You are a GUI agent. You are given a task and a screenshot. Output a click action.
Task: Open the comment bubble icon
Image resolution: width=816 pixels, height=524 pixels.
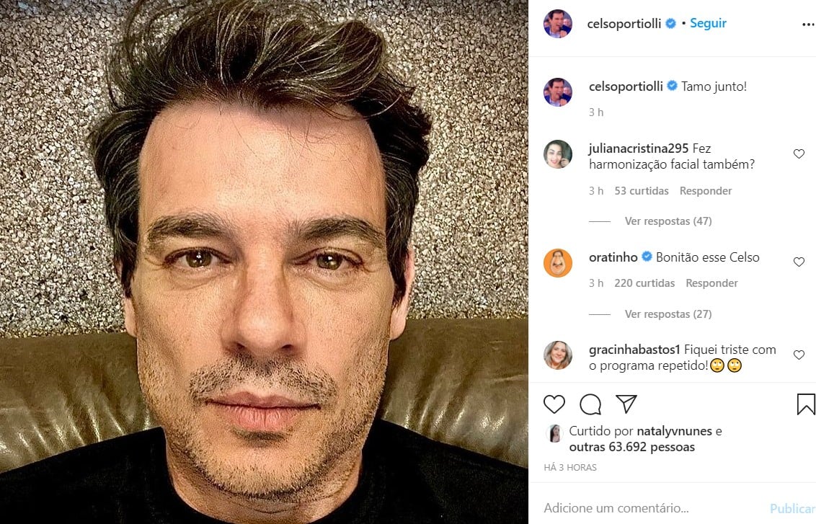point(590,404)
